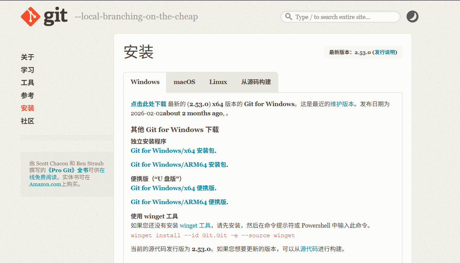
Task: Toggle dark mode with the moon icon
Action: click(x=412, y=17)
